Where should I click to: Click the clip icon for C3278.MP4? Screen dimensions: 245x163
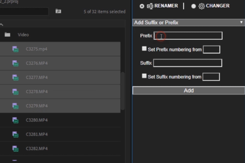click(15, 91)
